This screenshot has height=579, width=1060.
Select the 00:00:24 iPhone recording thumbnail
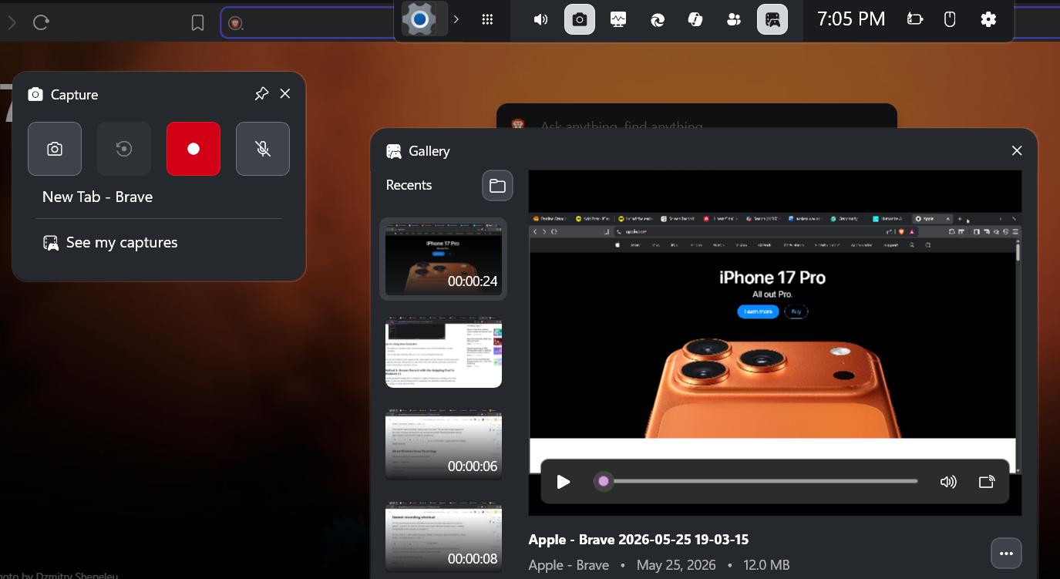[x=443, y=259]
